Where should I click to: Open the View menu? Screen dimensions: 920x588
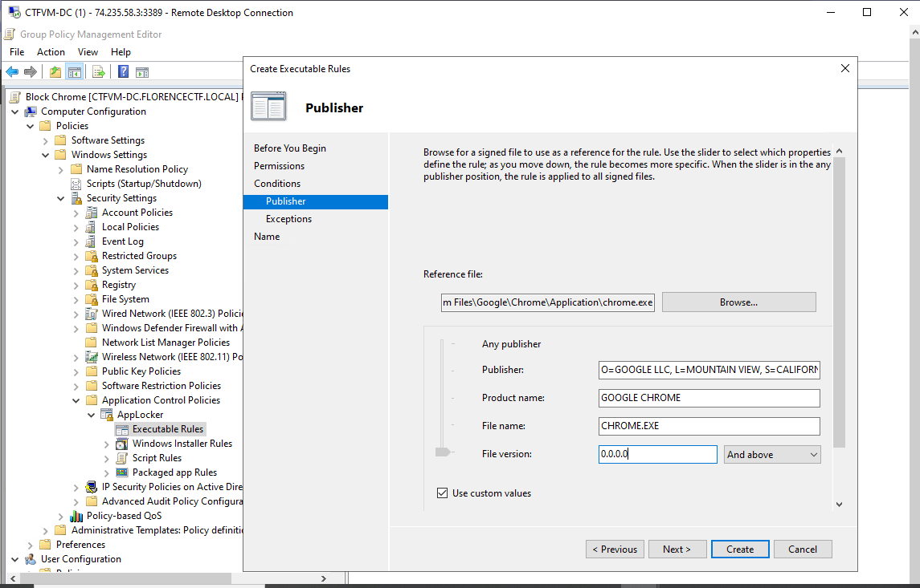(88, 52)
